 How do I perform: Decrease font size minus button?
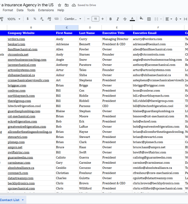pyautogui.click(x=88, y=19)
